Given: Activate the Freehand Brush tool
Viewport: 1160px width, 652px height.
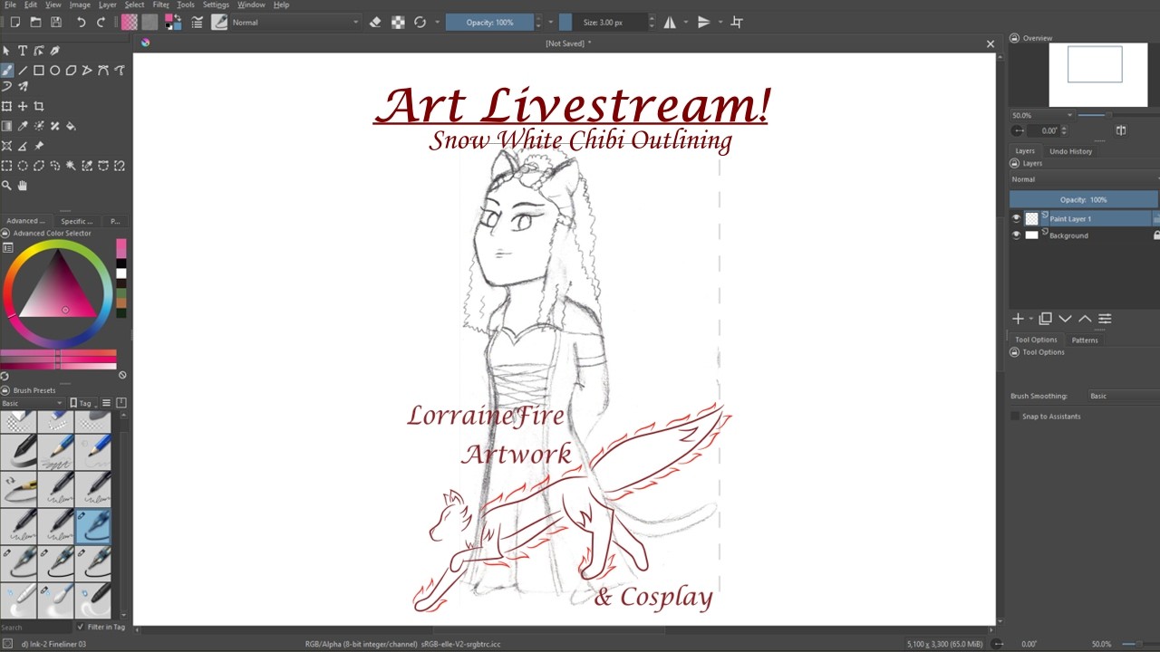Looking at the screenshot, I should click(x=6, y=70).
